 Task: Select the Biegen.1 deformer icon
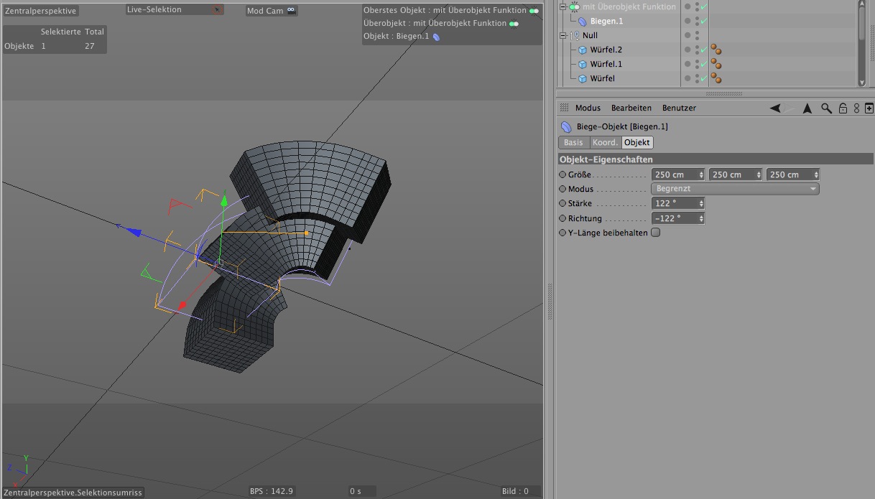click(x=583, y=22)
